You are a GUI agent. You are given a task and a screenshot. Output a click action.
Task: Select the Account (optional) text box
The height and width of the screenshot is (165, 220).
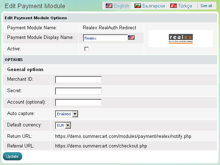78,102
